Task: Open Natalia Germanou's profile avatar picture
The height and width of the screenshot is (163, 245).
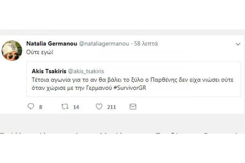Action: pos(12,50)
